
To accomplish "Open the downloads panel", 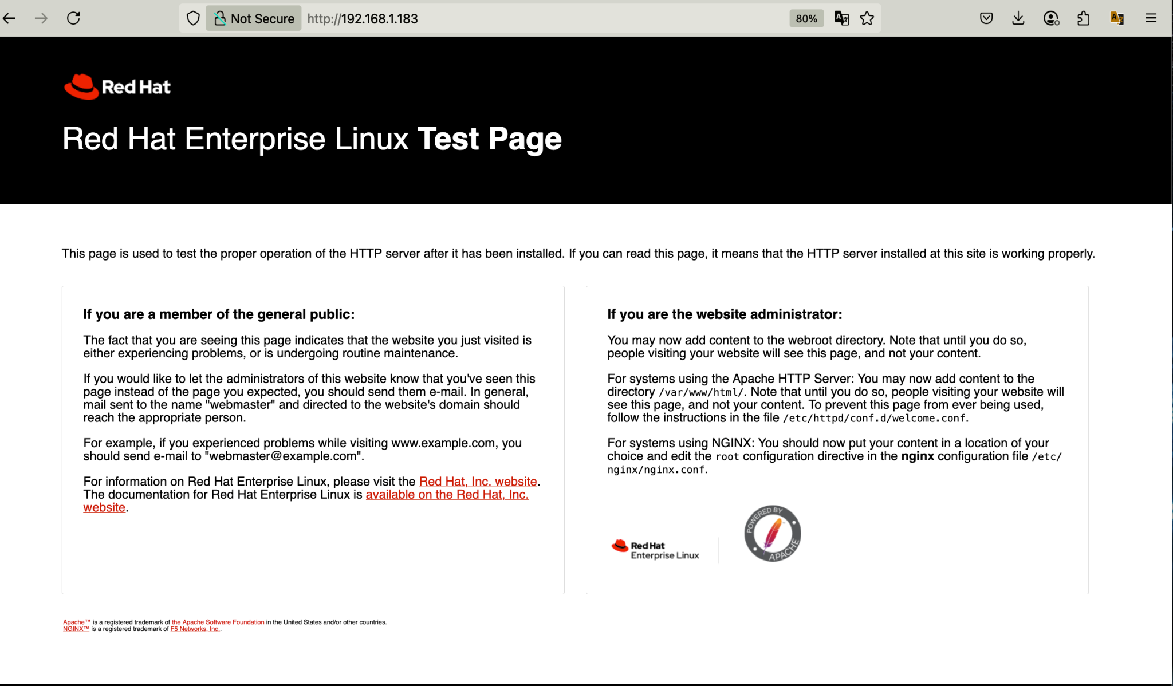I will tap(1018, 18).
